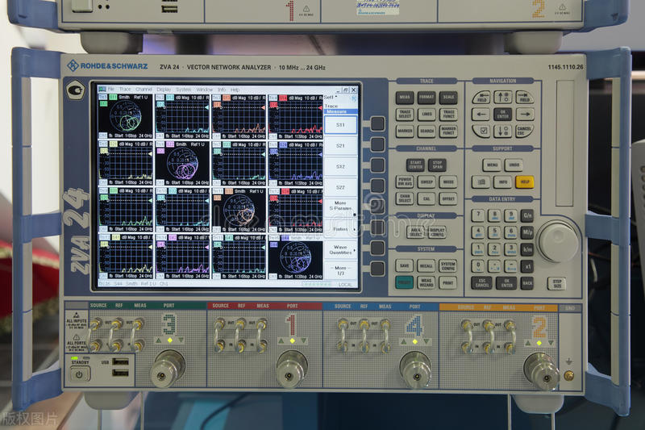Open the Display menu

(x=164, y=90)
